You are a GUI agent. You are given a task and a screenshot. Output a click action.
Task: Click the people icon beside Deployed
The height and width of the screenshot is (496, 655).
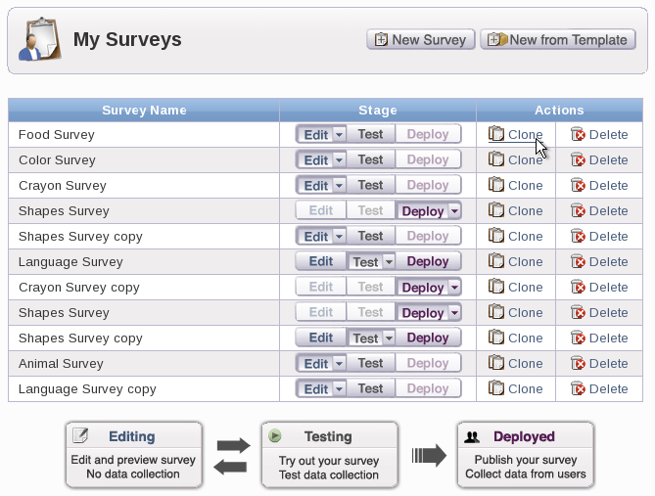[472, 436]
